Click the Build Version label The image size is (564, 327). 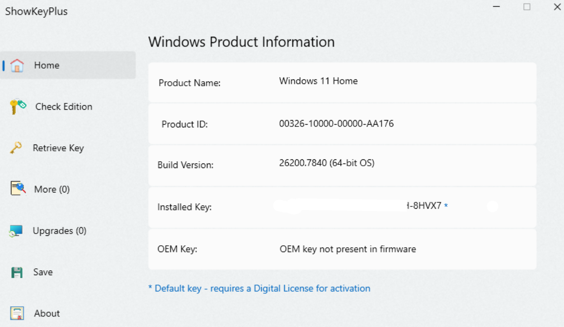point(185,165)
